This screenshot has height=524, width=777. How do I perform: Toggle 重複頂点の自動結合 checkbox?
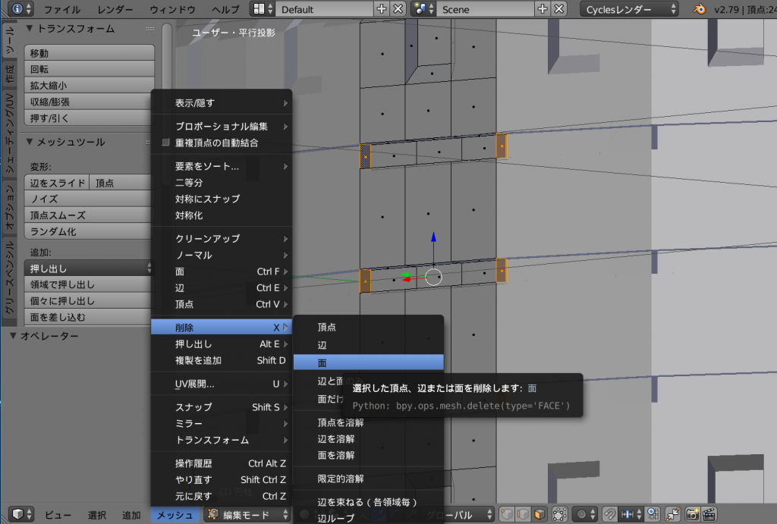coord(166,143)
